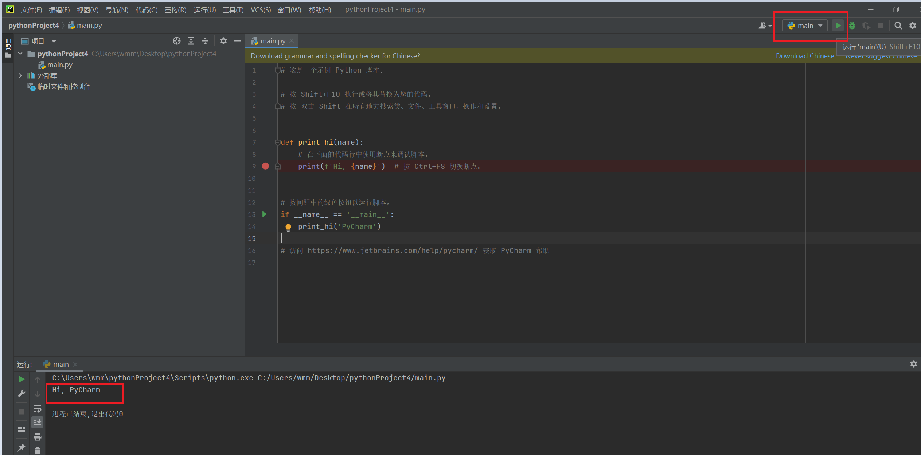The height and width of the screenshot is (455, 921).
Task: Open the user account icon menu
Action: point(765,26)
